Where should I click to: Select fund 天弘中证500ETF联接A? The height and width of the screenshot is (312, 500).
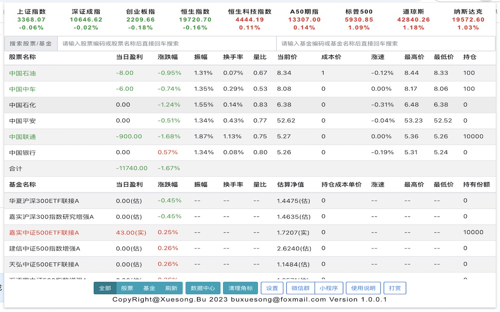(x=44, y=264)
